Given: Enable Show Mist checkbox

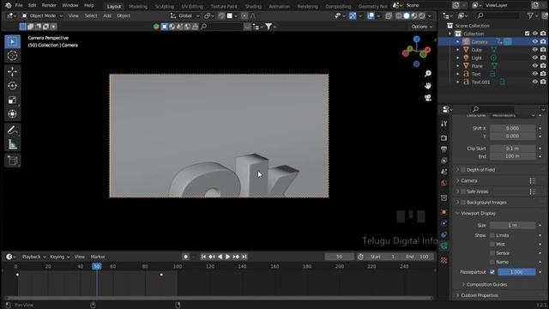Looking at the screenshot, I should 492,244.
